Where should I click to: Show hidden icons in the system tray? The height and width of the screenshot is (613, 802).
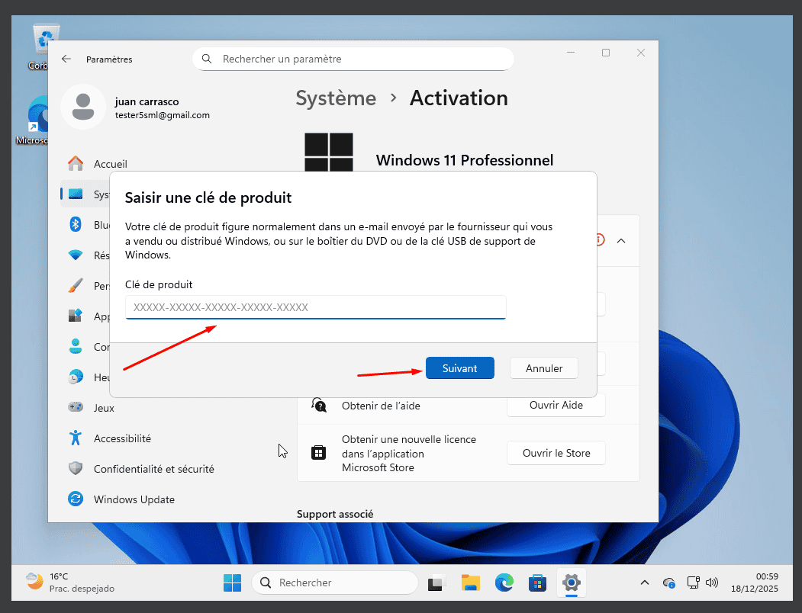coord(645,583)
